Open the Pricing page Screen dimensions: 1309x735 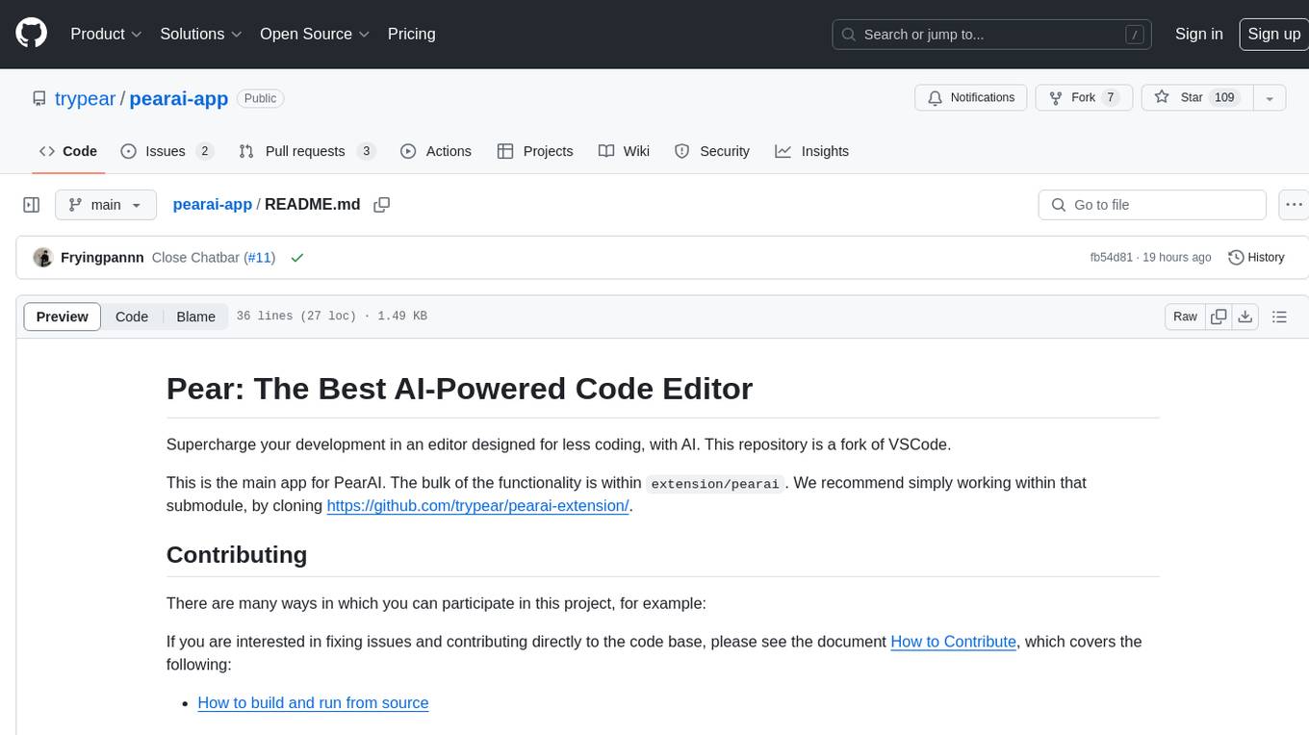[411, 34]
